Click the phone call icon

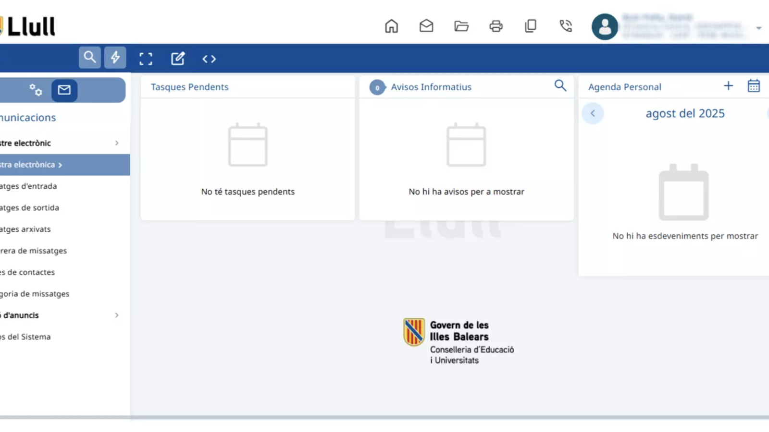point(566,26)
